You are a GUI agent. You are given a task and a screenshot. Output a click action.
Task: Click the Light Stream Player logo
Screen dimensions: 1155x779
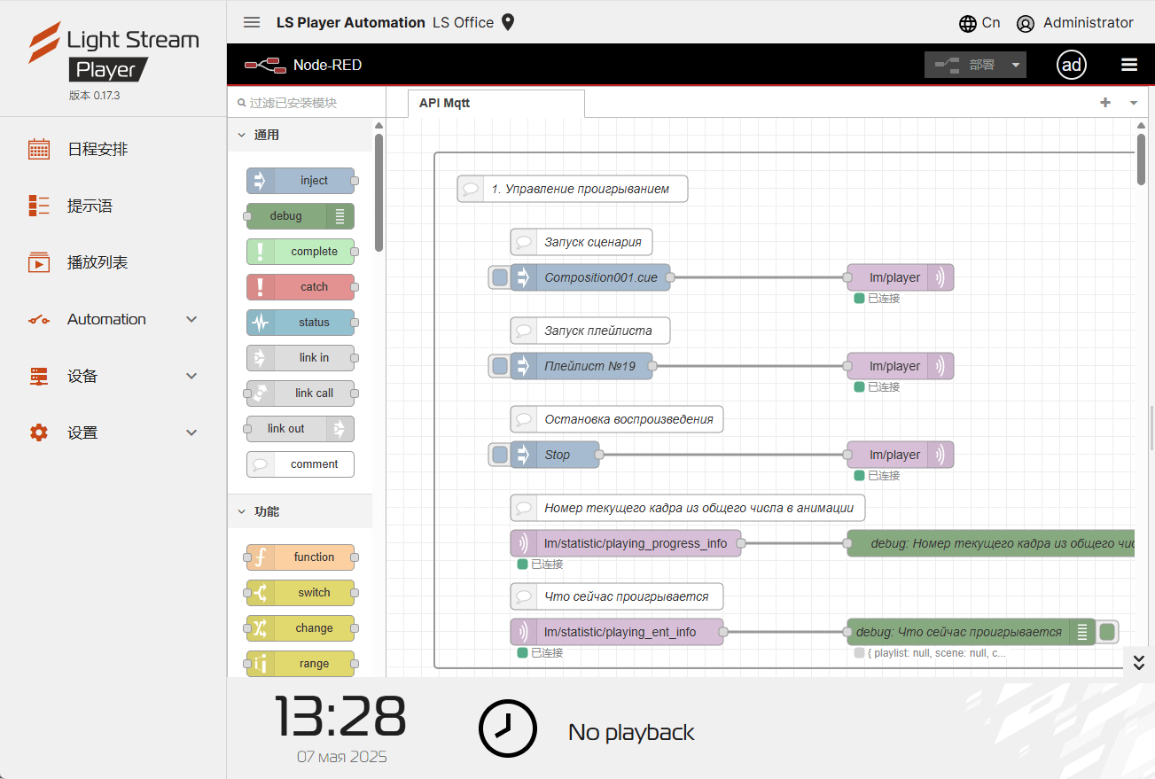click(x=113, y=52)
